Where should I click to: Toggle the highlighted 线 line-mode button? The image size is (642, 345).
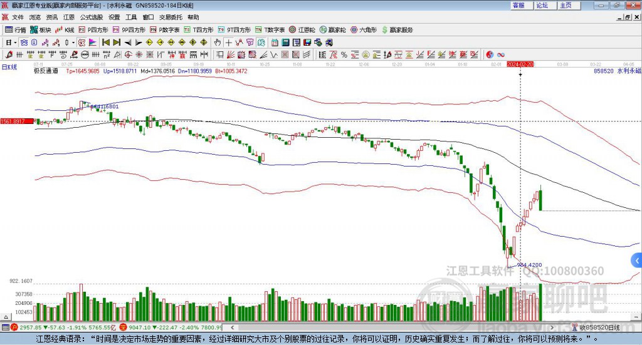(261, 43)
